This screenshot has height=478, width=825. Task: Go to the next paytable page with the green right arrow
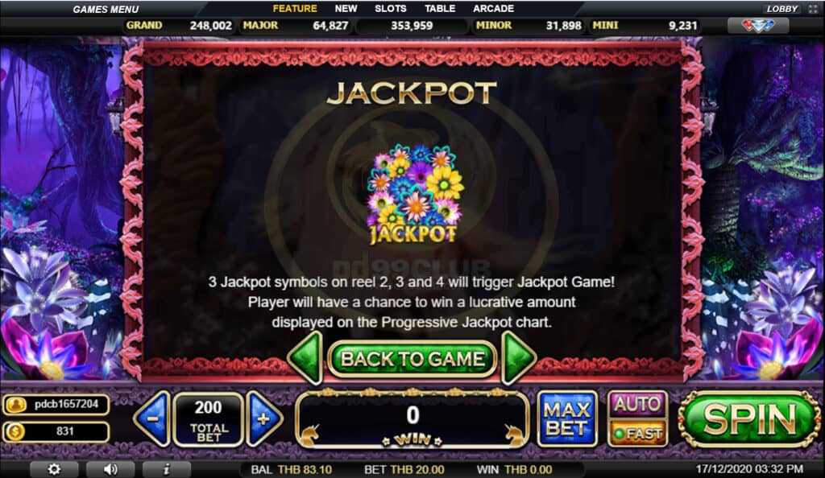point(518,358)
